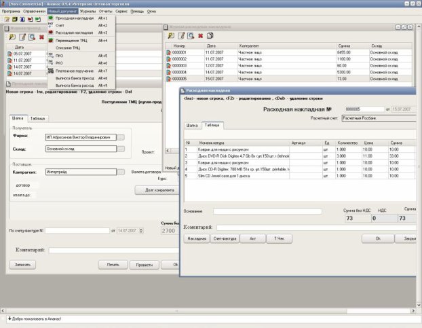
Task: Open the browse button next to Склад field
Action: coord(121,149)
